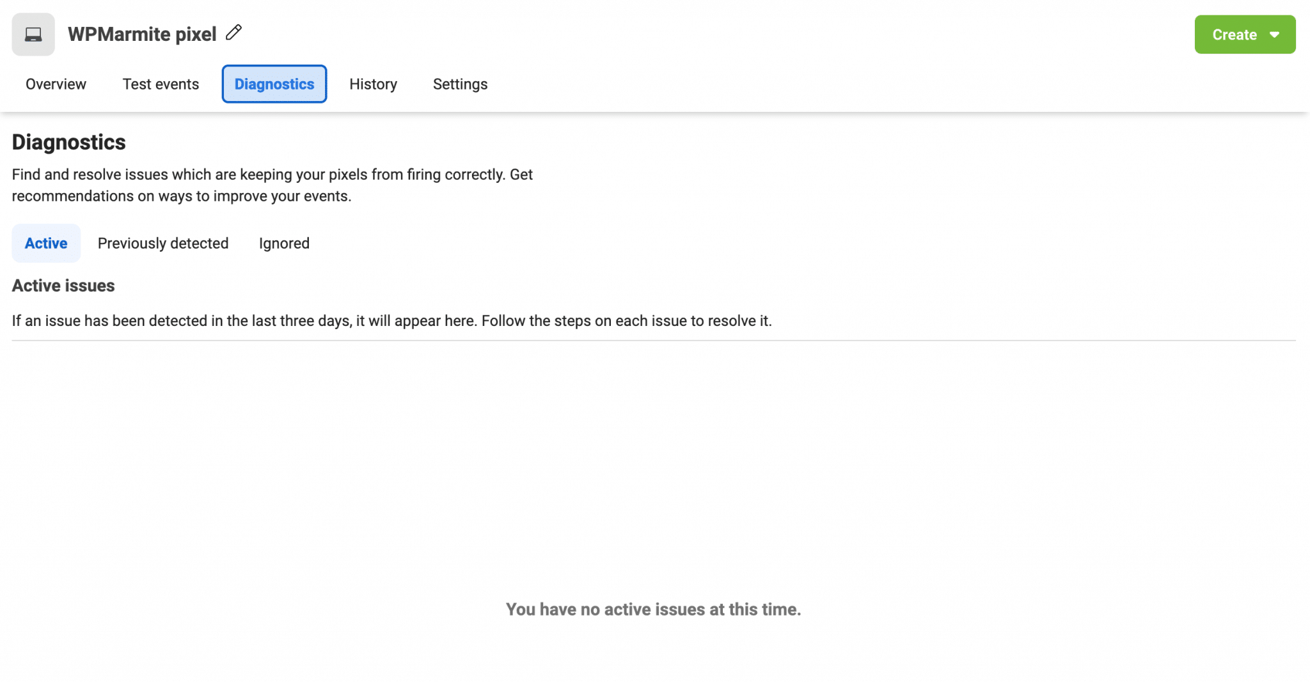Image resolution: width=1310 pixels, height=682 pixels.
Task: Open the Settings tab
Action: (x=460, y=84)
